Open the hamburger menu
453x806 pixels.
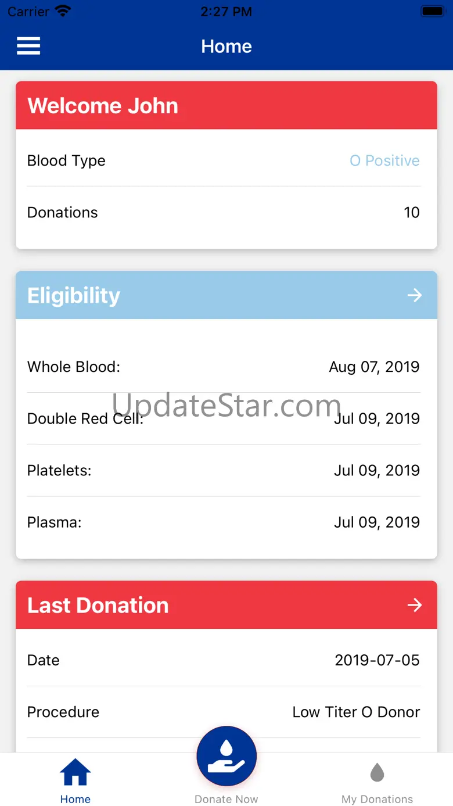(x=28, y=46)
